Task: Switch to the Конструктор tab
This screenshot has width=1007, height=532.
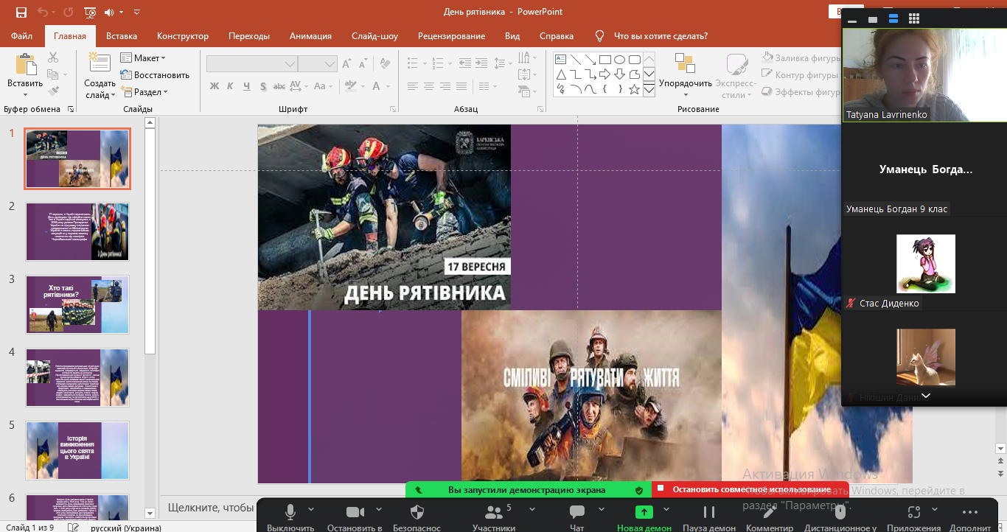Action: [x=183, y=36]
